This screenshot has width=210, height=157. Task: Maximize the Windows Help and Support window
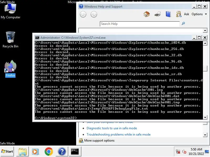coord(199,6)
